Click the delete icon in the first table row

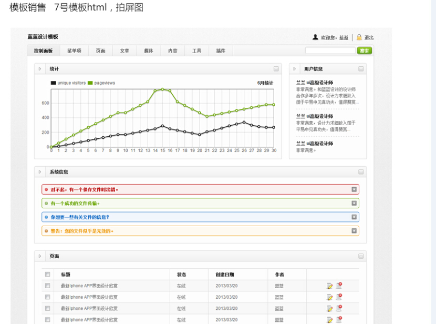[339, 286]
